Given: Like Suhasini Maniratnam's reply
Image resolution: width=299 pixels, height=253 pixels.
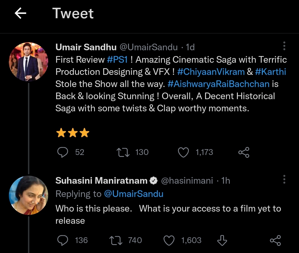Looking at the screenshot, I should (169, 240).
